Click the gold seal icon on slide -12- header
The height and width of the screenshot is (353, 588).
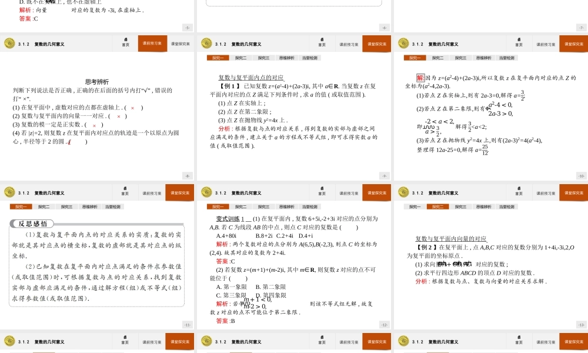point(206,192)
